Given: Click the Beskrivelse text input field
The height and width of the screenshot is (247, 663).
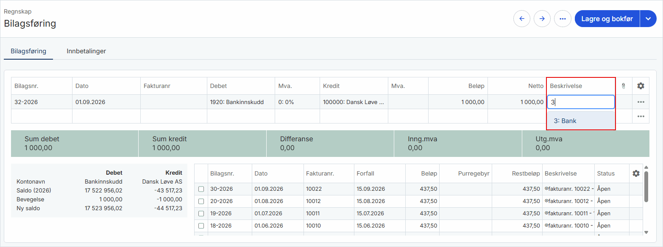Looking at the screenshot, I should tap(581, 102).
